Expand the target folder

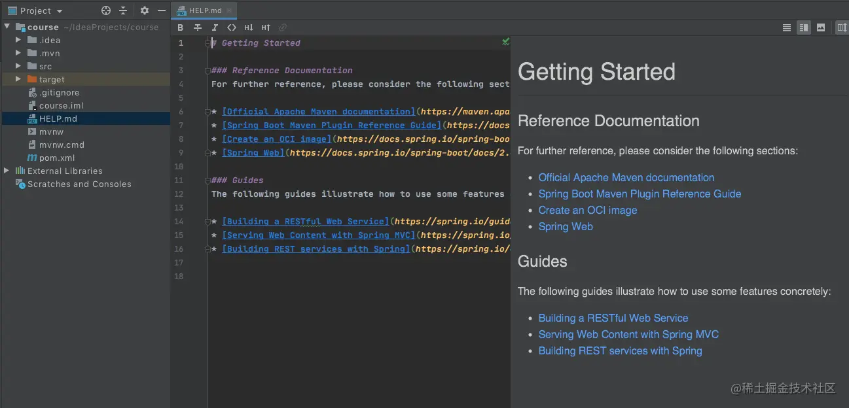click(18, 79)
